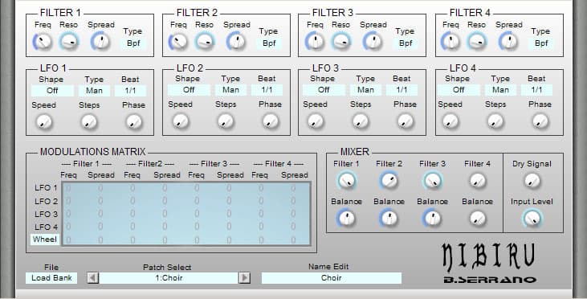
Task: Open the Filter 4 Type selector Bpf
Action: [541, 43]
